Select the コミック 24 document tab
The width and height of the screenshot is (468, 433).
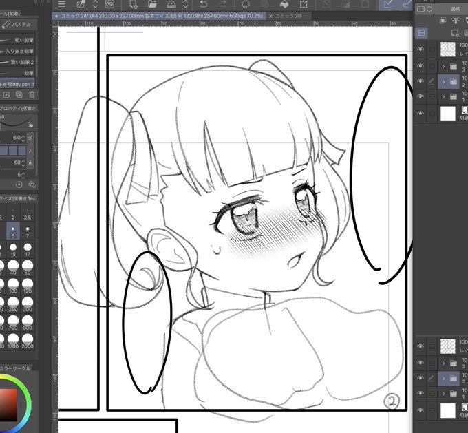[x=159, y=16]
